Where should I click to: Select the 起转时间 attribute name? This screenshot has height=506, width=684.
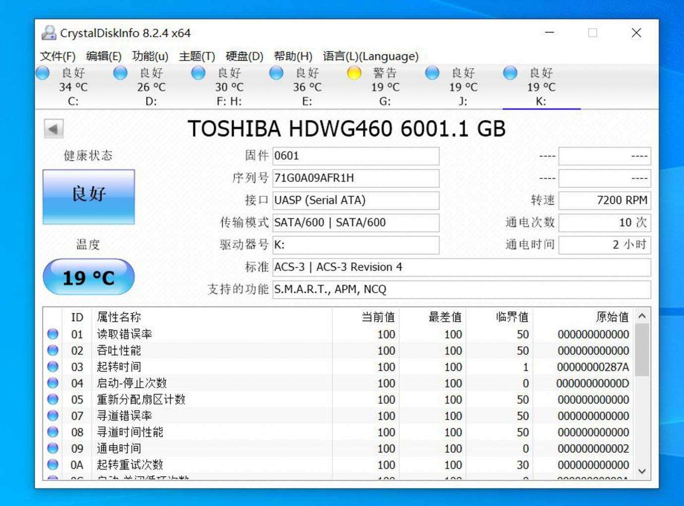coord(119,367)
